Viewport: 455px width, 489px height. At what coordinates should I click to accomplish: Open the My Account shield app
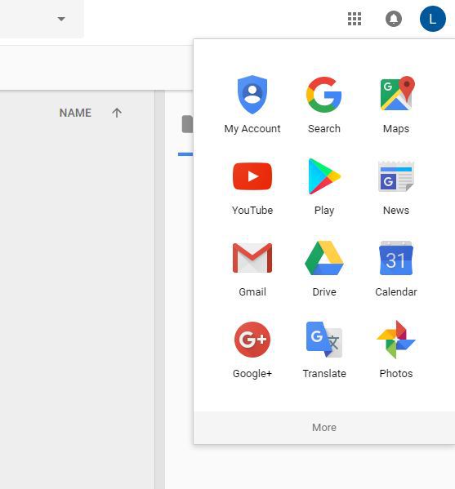[x=252, y=104]
